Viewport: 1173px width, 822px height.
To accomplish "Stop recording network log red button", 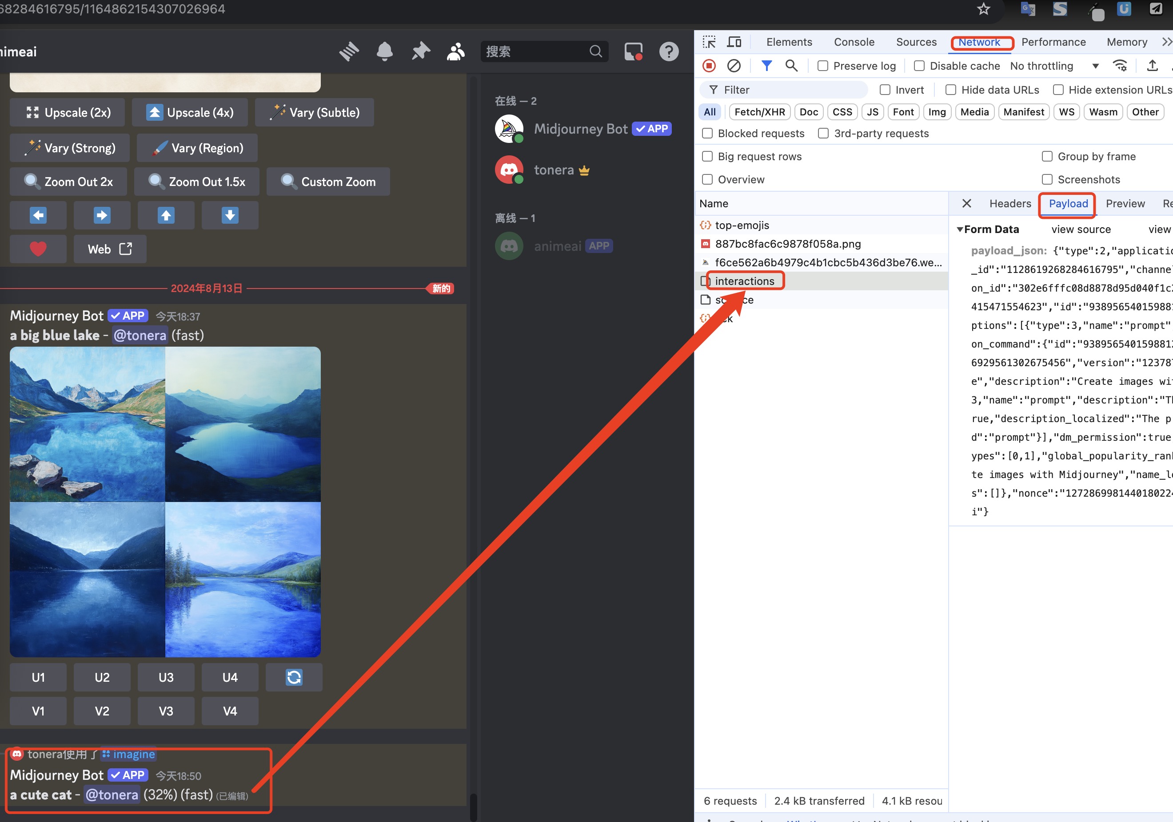I will 709,66.
